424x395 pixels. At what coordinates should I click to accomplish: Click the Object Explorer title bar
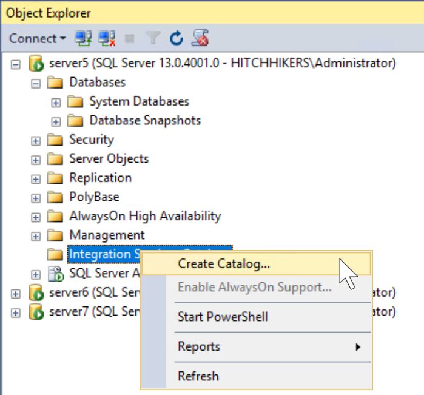click(212, 13)
